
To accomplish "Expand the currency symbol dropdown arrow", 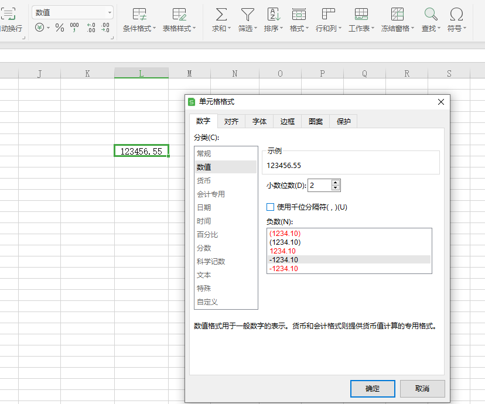I will [x=48, y=28].
